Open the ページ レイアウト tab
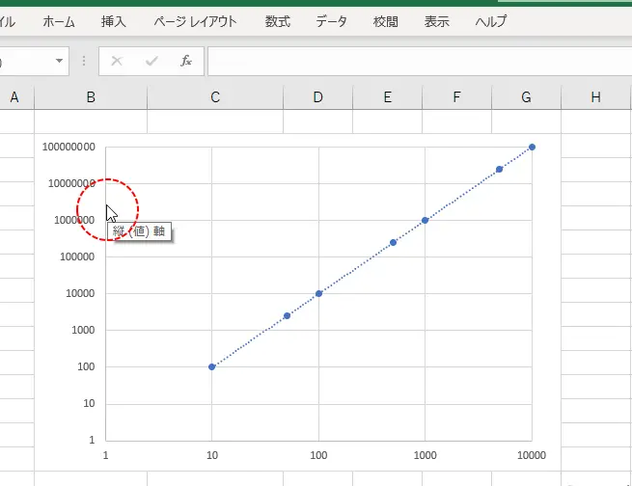 [x=196, y=20]
